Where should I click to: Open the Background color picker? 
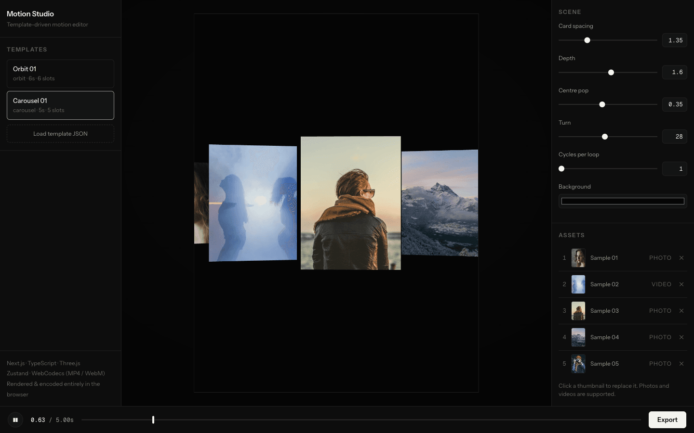click(623, 201)
